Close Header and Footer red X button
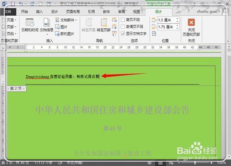231x166 pixels. (191, 23)
